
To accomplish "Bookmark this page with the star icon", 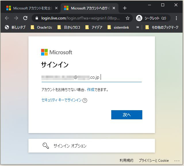I will coord(128,18).
